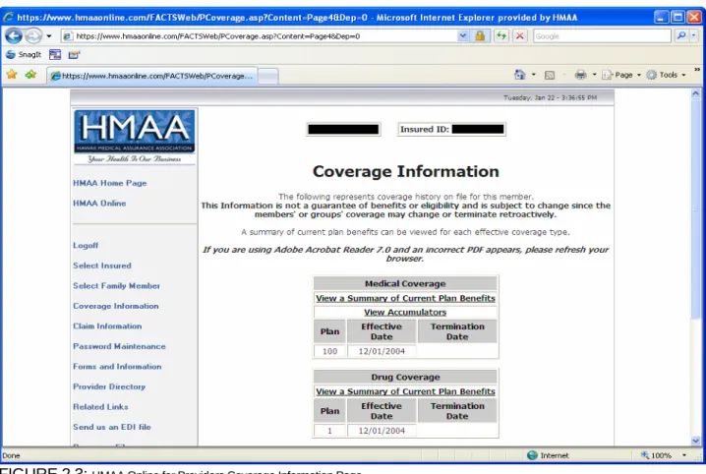Click the Google search box
Screen dimensions: 706x474
pyautogui.click(x=602, y=36)
